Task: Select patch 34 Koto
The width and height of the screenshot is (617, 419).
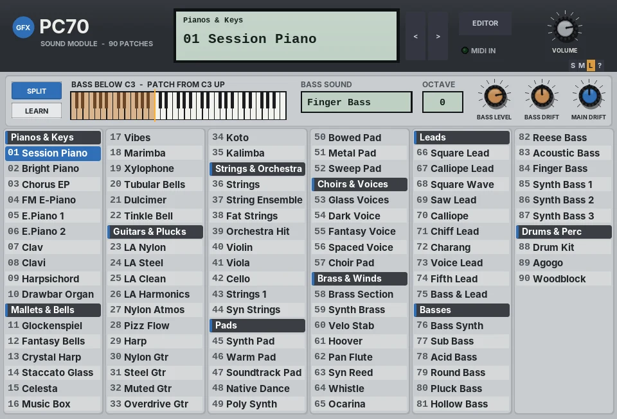Action: [x=257, y=137]
